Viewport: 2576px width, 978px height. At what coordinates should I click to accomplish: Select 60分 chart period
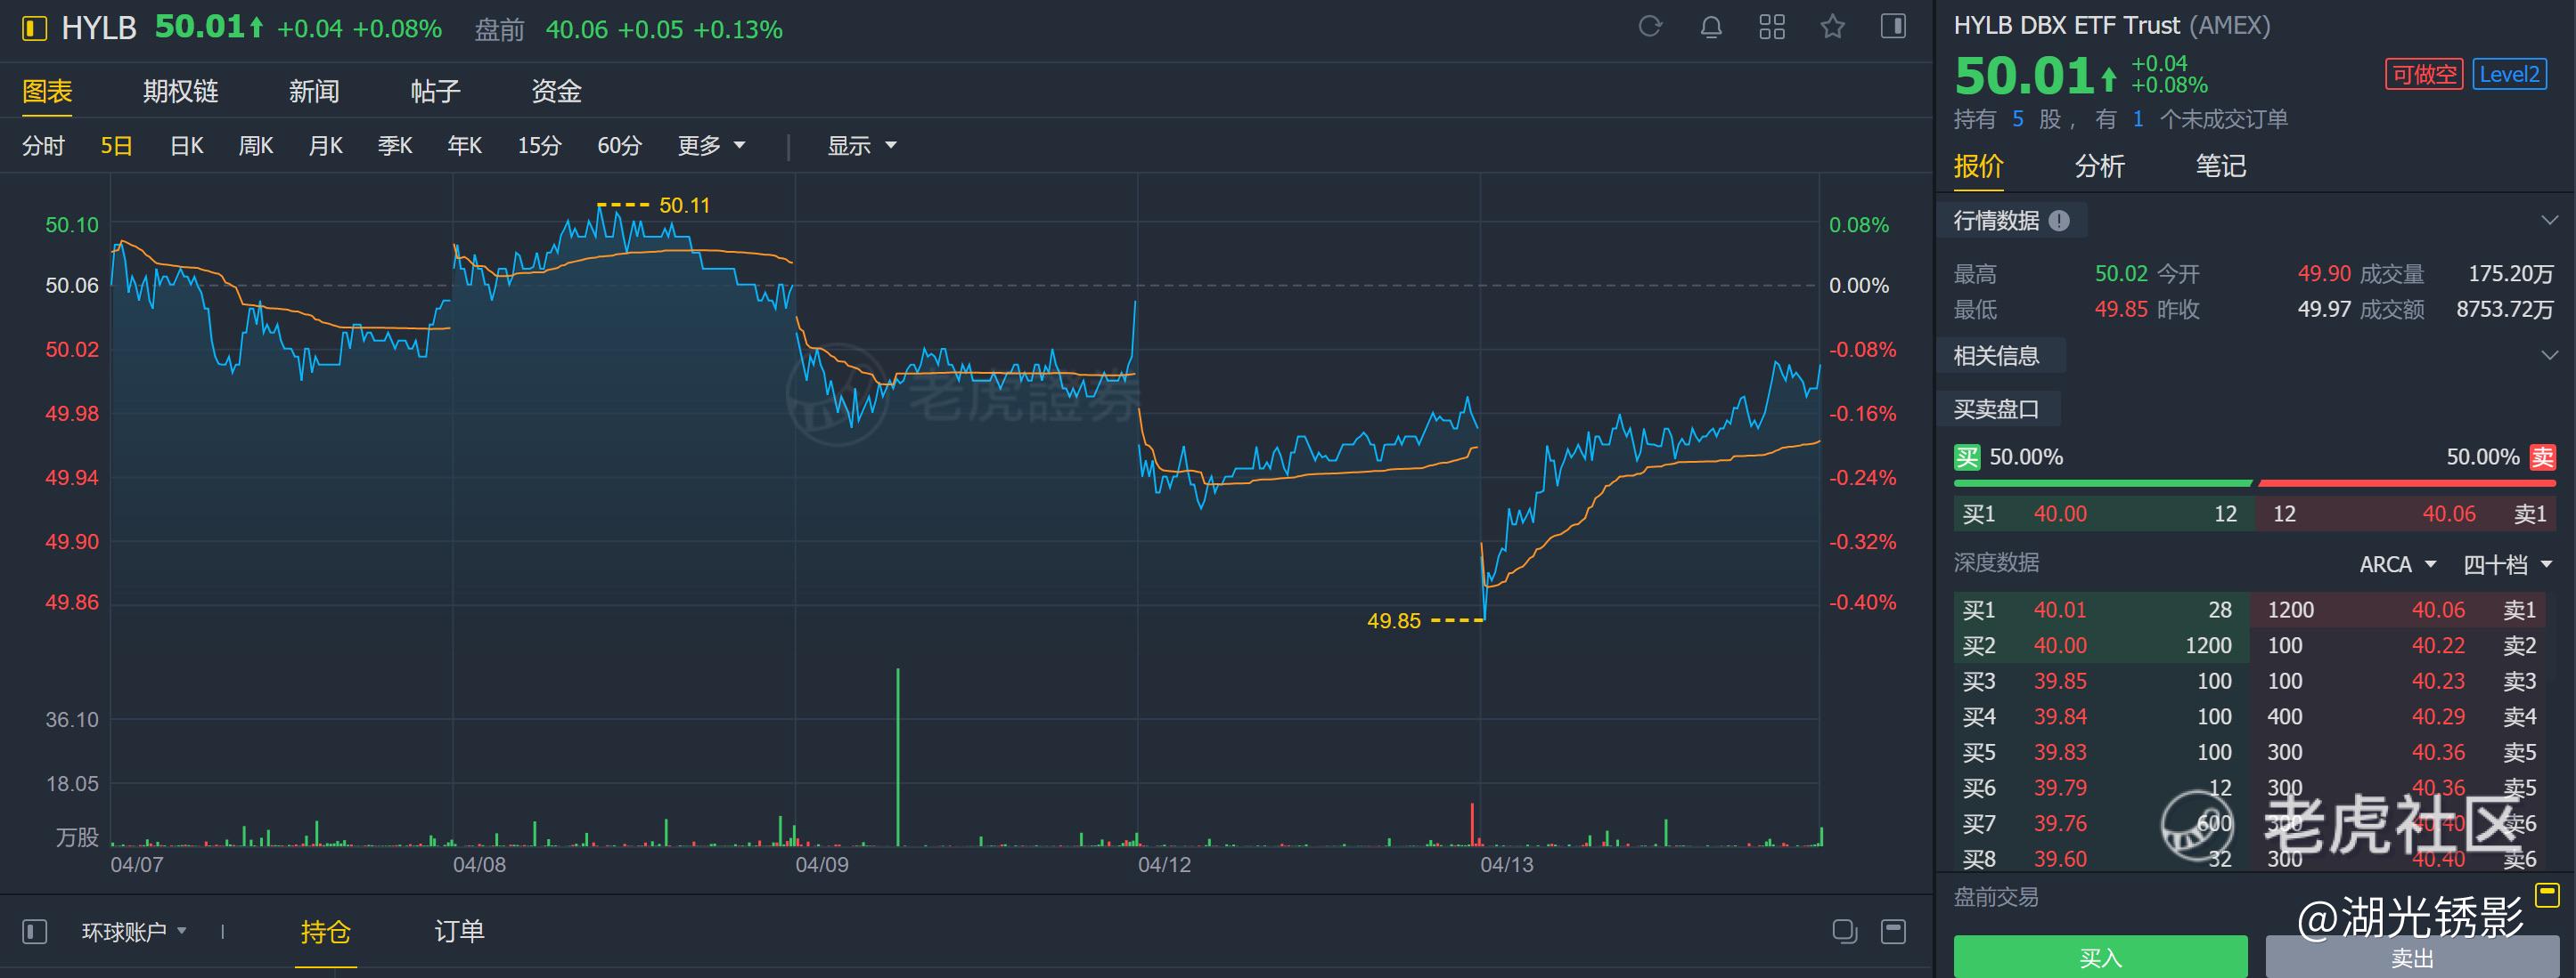619,146
